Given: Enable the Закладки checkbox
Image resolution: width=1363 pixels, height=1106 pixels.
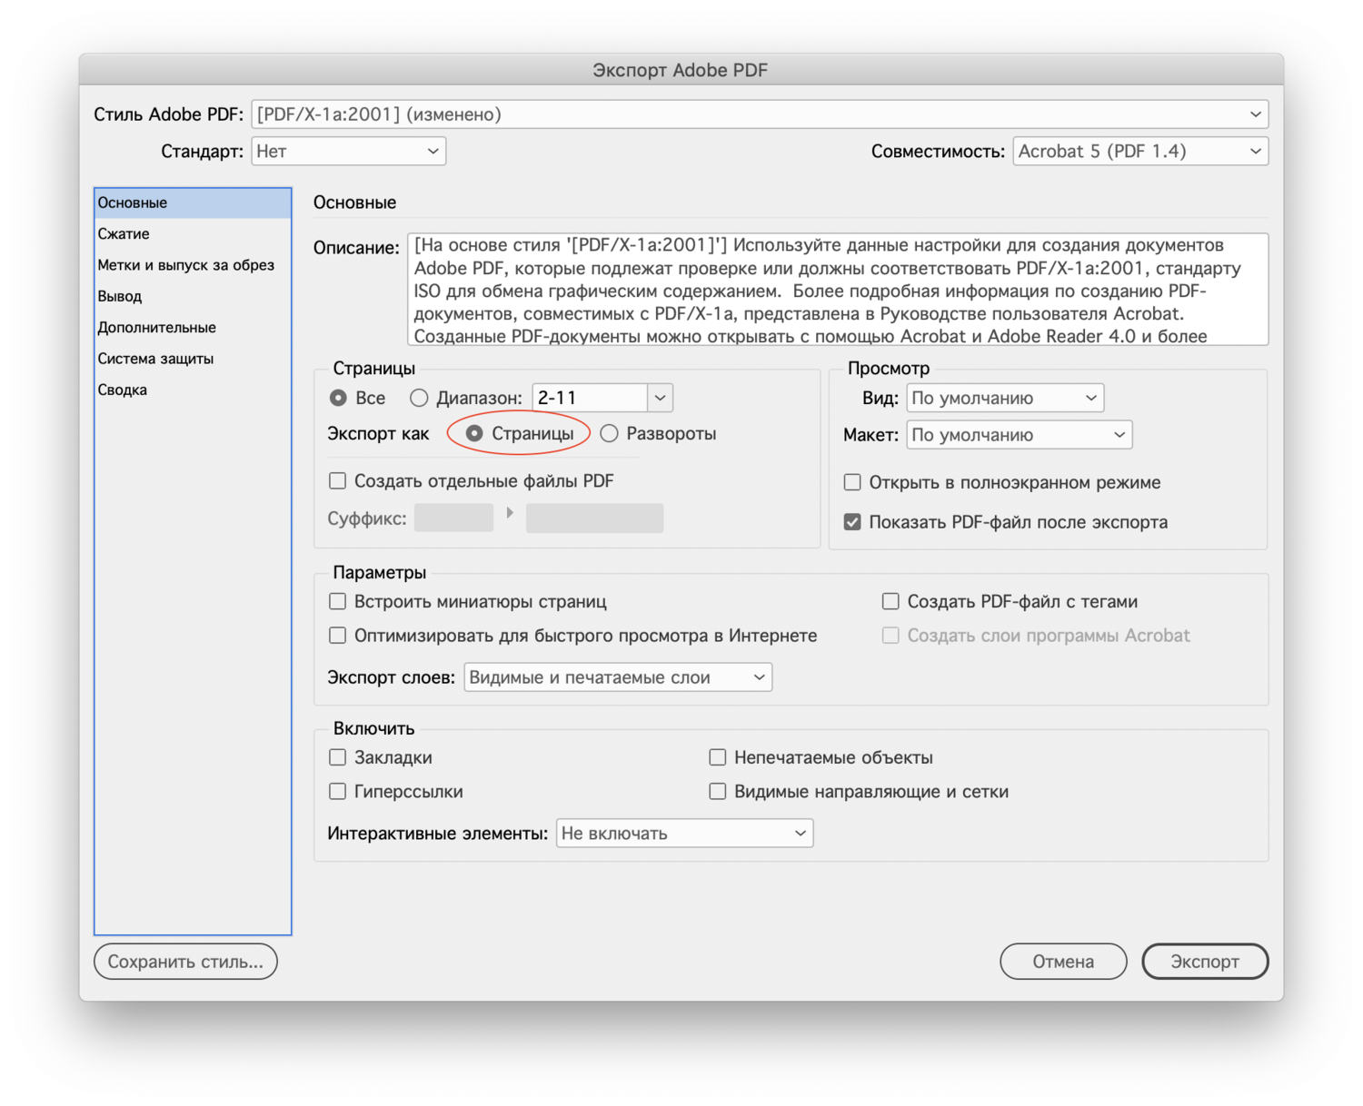Looking at the screenshot, I should [337, 756].
